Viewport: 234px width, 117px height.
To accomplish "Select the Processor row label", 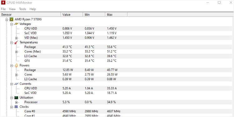I will point(31,102).
